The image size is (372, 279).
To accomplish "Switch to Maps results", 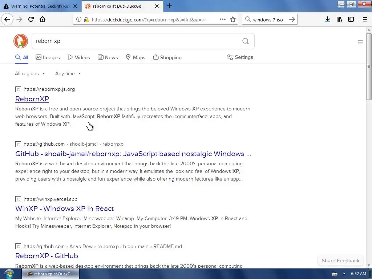I will tap(136, 57).
